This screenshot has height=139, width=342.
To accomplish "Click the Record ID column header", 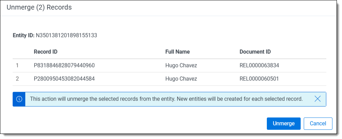I will click(45, 52).
